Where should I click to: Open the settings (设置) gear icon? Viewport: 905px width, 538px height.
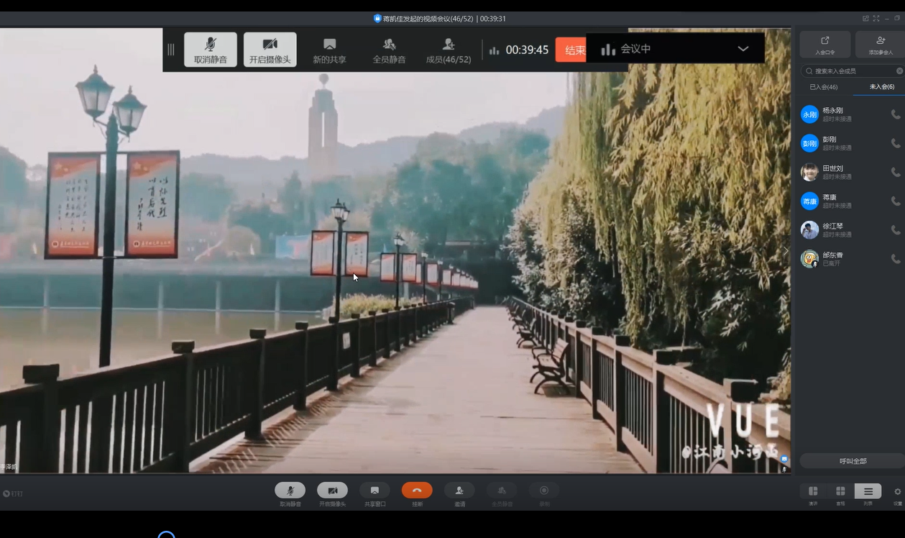coord(897,492)
